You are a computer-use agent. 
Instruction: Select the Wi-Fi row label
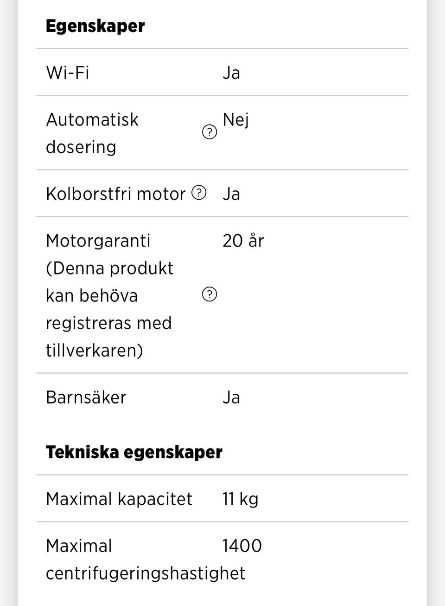(x=68, y=72)
